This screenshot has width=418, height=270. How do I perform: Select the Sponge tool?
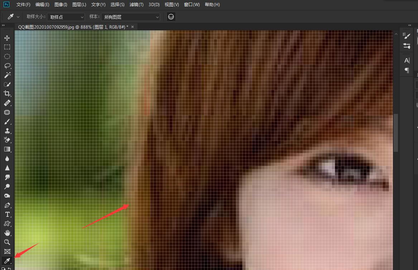7,196
